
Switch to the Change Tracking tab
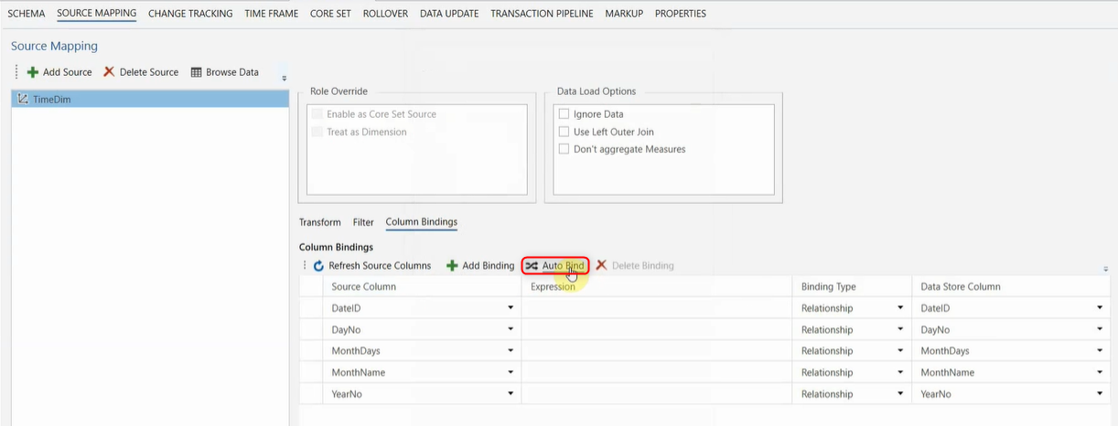190,14
